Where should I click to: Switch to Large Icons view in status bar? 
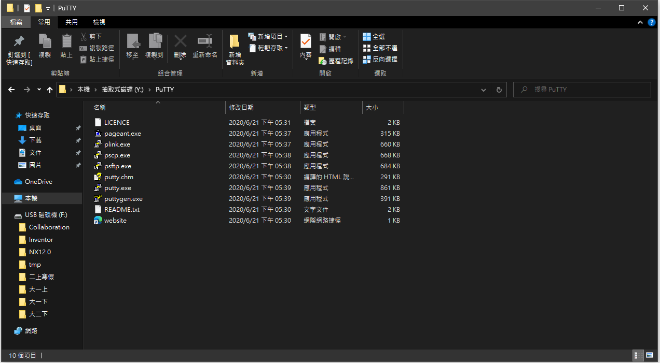pos(650,356)
